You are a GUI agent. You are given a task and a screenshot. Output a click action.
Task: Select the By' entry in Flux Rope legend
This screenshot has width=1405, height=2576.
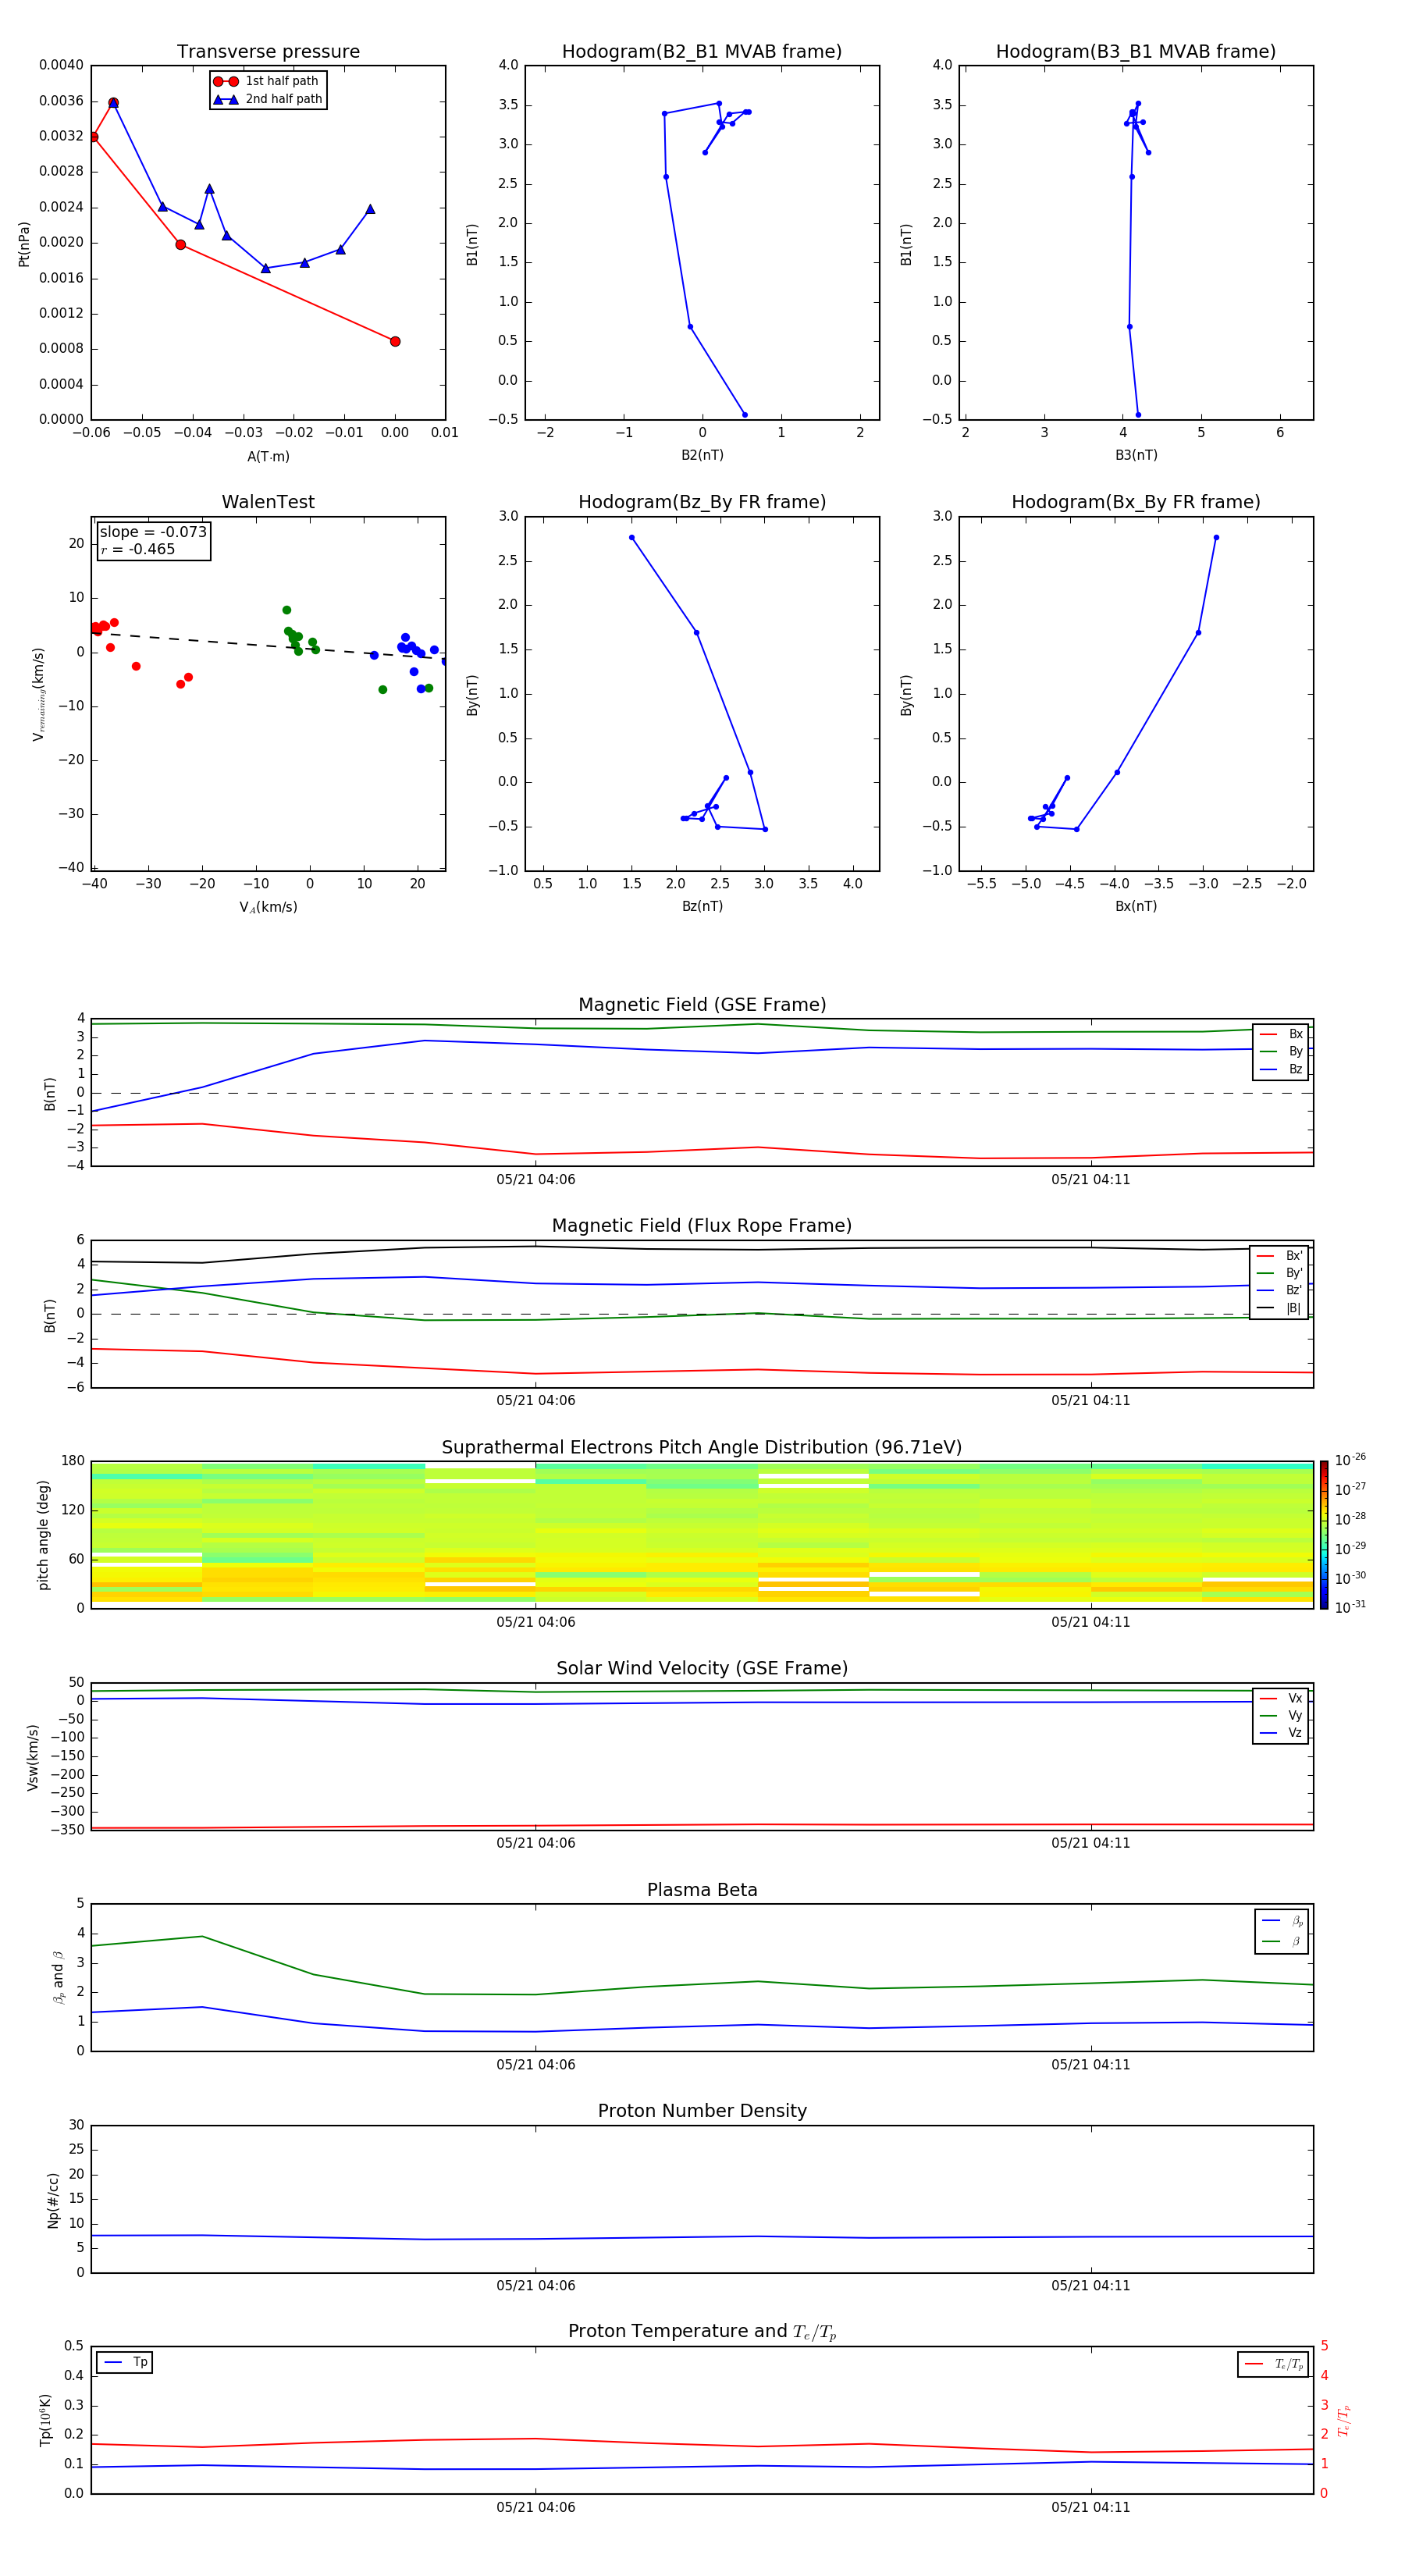tap(1280, 1273)
